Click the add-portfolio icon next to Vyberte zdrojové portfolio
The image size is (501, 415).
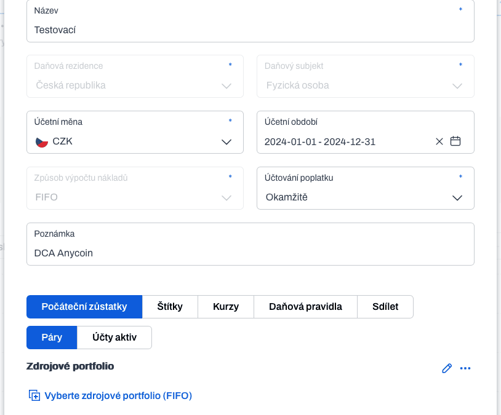(x=34, y=395)
